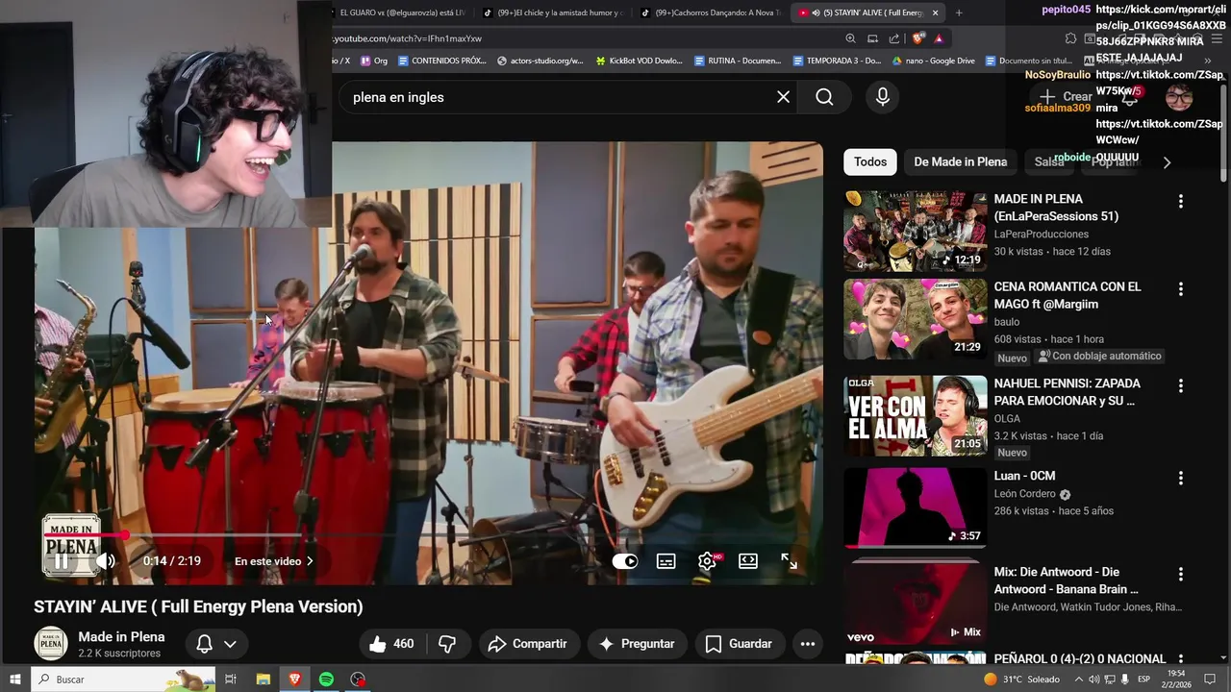Mute the video using the speaker icon
This screenshot has height=692, width=1231.
[106, 561]
